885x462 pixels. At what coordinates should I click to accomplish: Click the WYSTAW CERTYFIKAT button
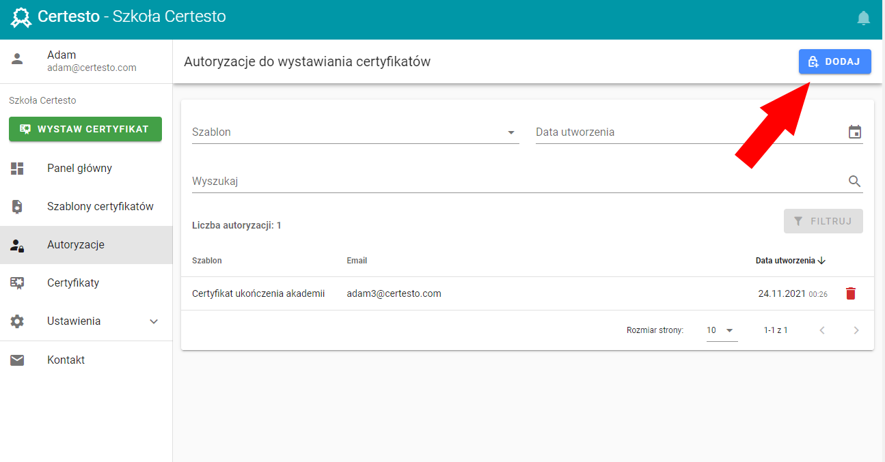coord(85,129)
